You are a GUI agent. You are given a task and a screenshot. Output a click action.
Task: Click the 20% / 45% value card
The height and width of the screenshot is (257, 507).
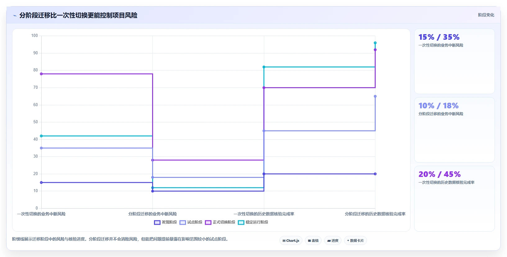tap(454, 199)
